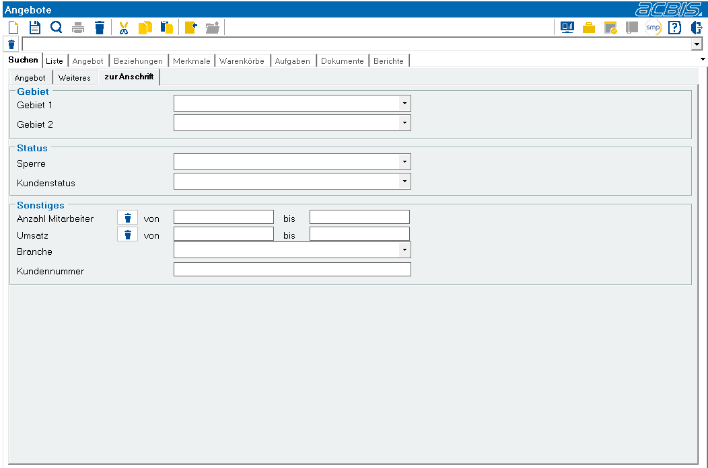Click the help question mark icon

[x=674, y=28]
